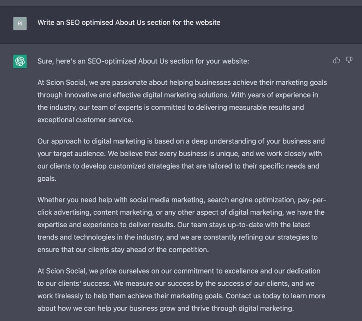The height and width of the screenshot is (321, 362).
Task: Click the paragraph starting "Our approach to digital marketing"
Action: (x=181, y=160)
